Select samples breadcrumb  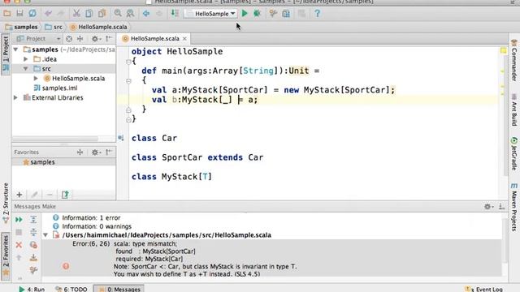click(x=22, y=27)
